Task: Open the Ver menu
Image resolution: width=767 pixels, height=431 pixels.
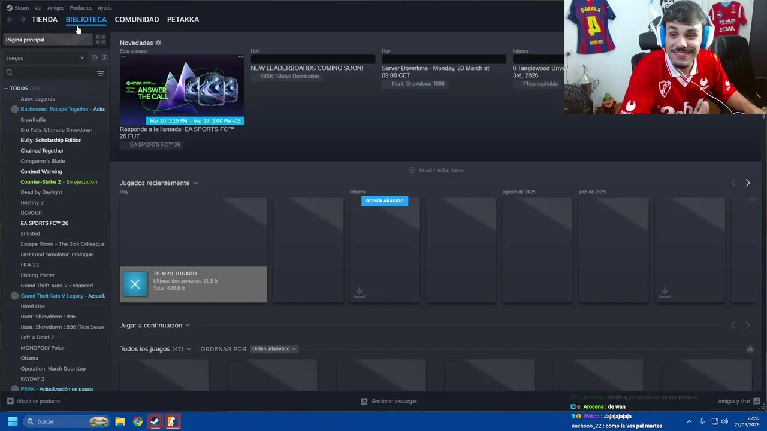Action: [38, 8]
